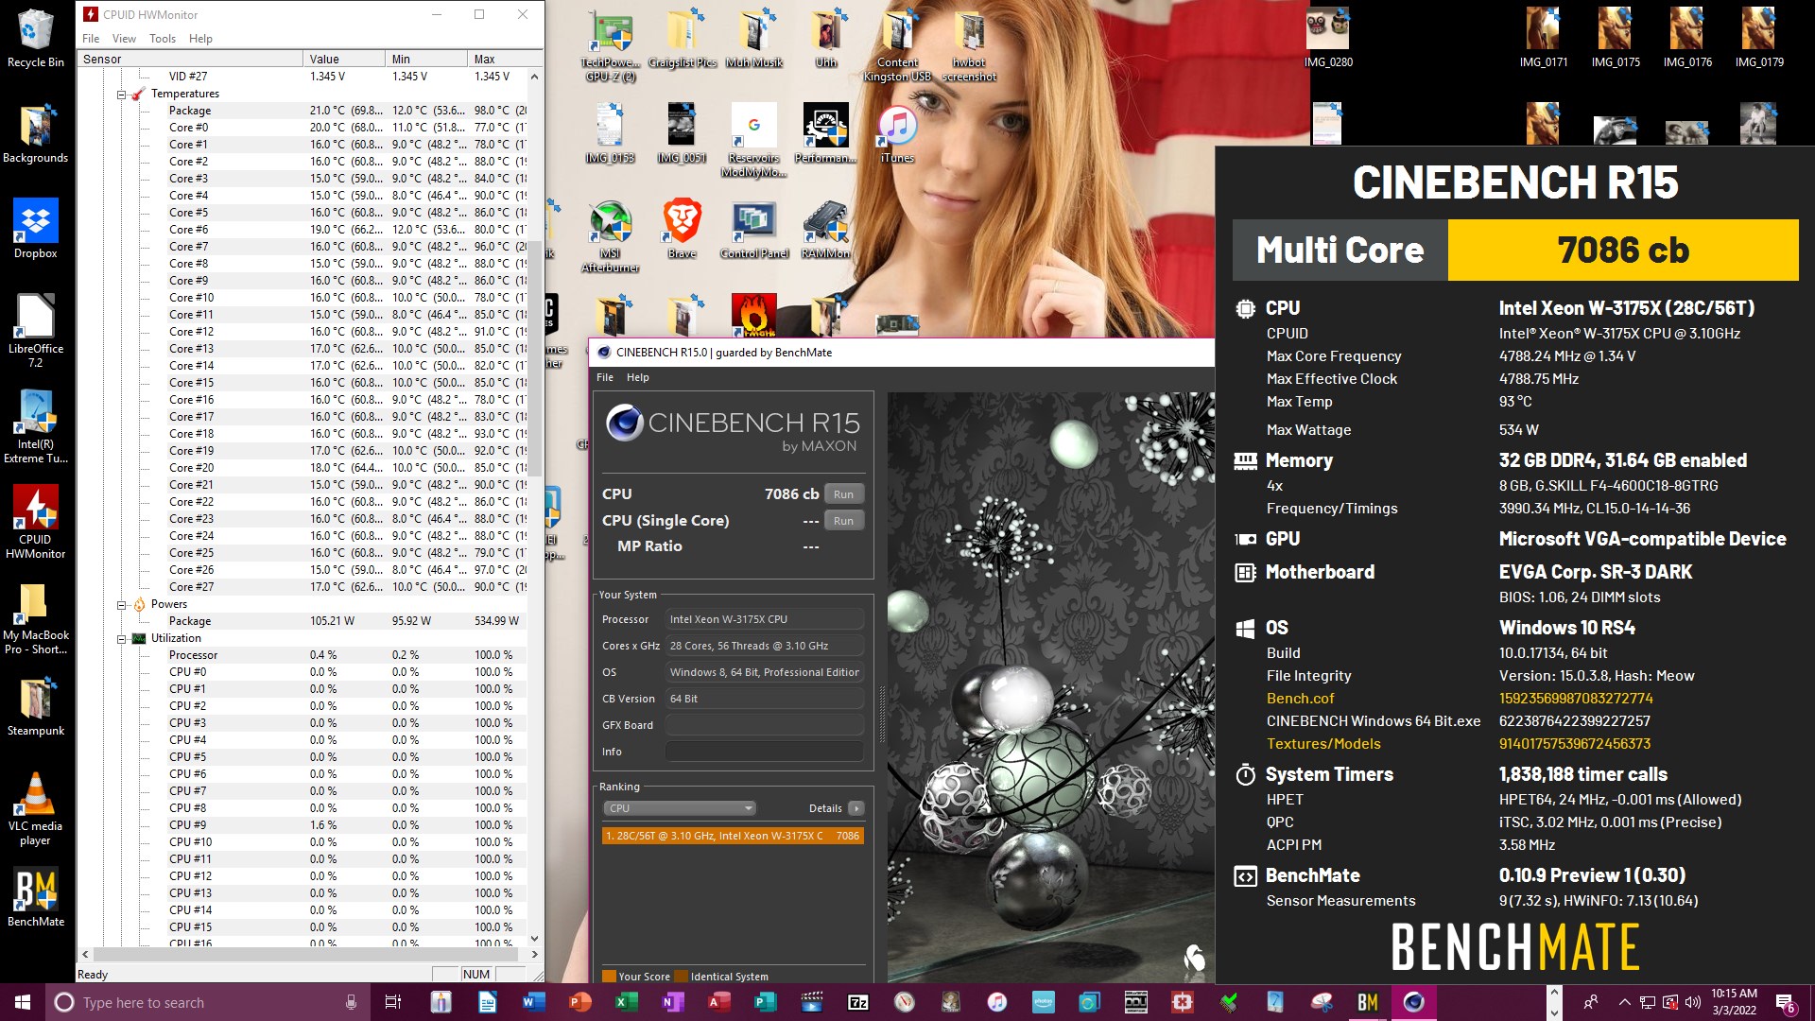
Task: Click HWMonitor scroll-down arrow
Action: click(x=534, y=939)
